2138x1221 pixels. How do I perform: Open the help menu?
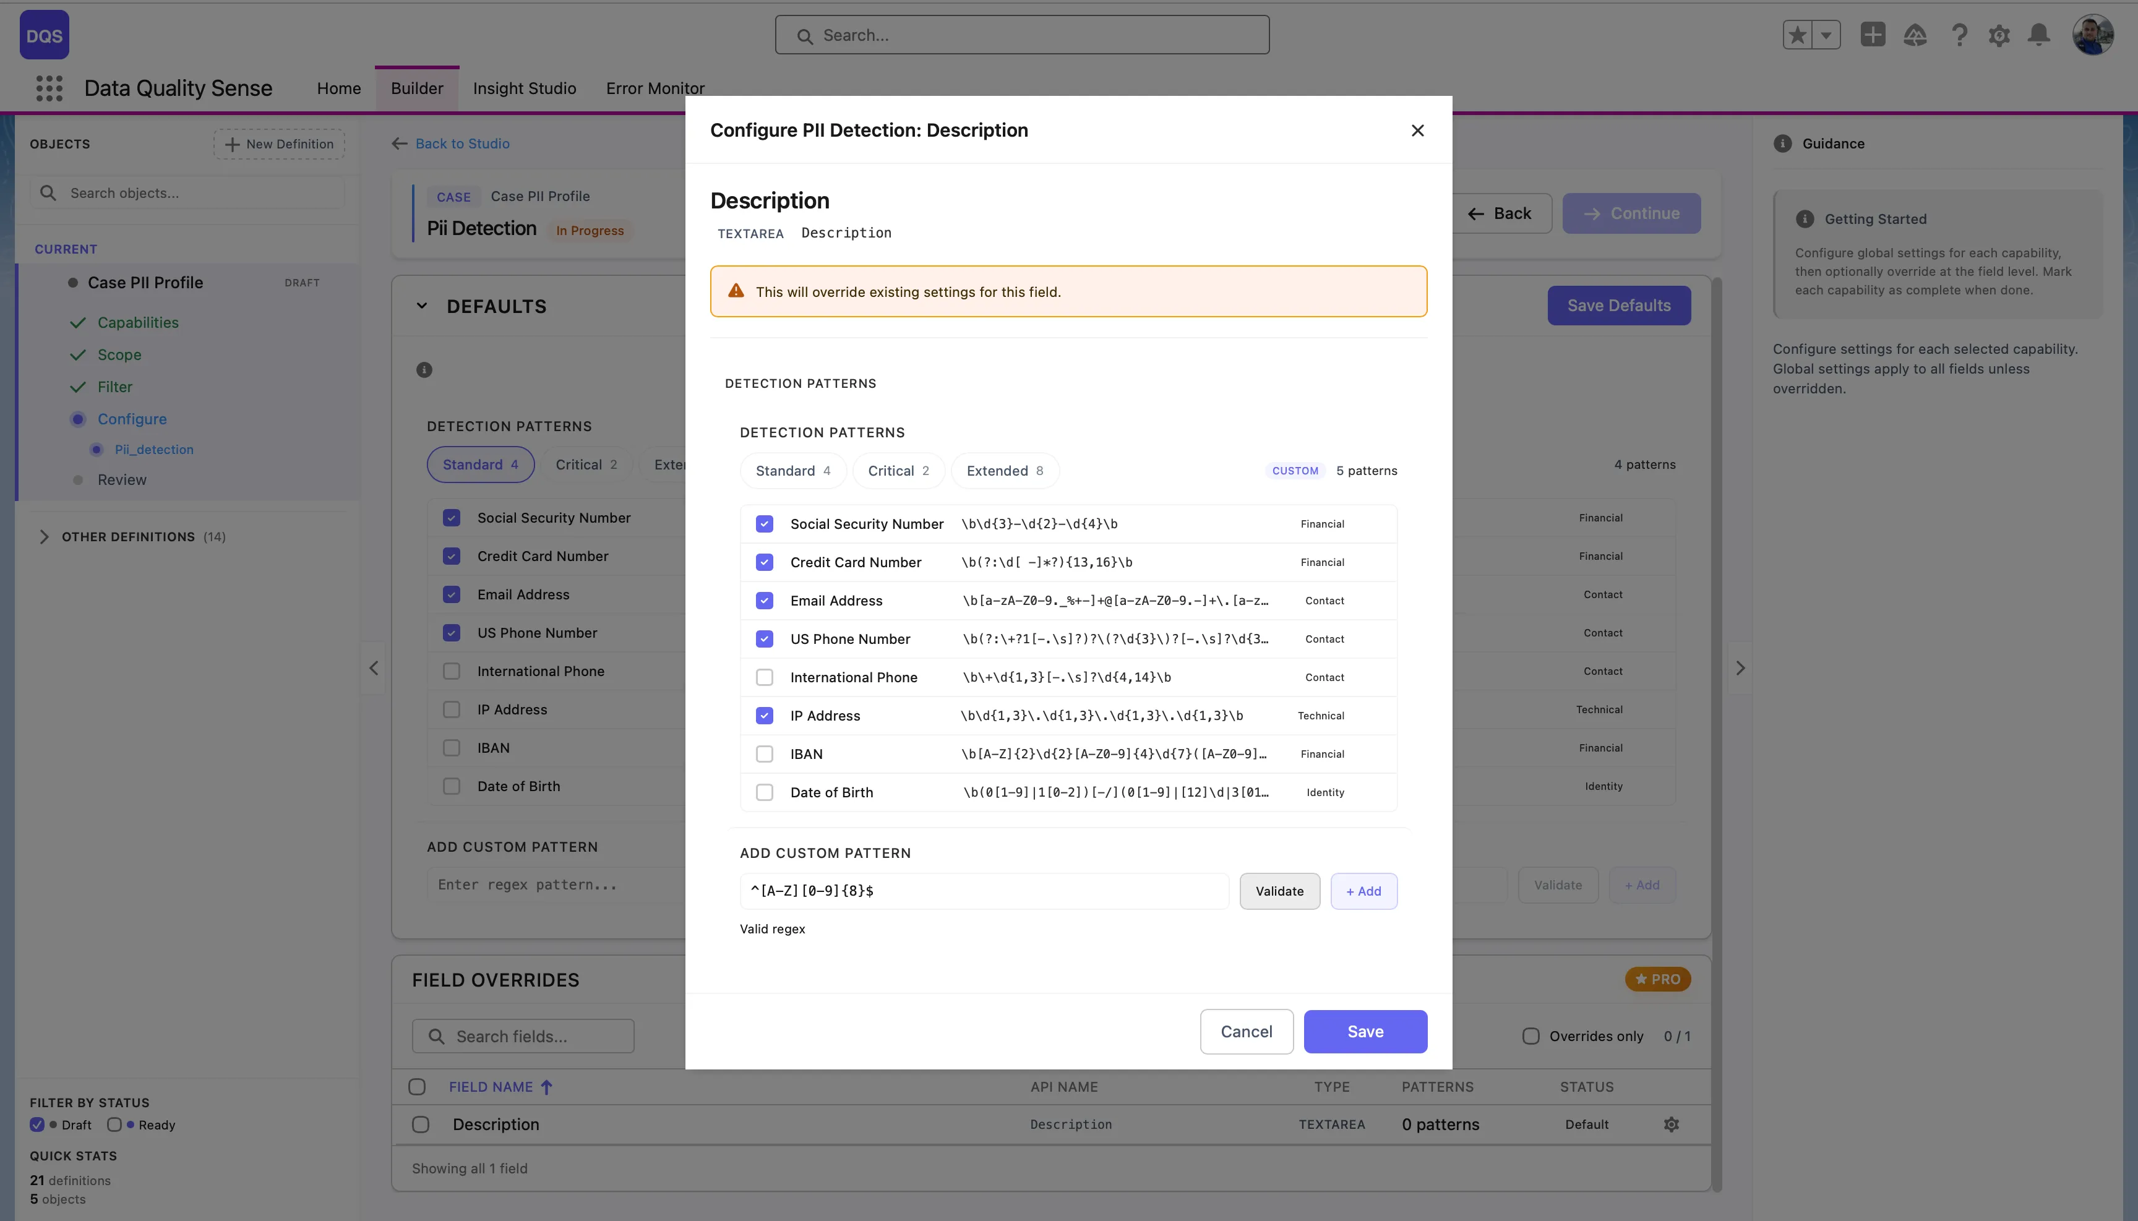(x=1959, y=35)
